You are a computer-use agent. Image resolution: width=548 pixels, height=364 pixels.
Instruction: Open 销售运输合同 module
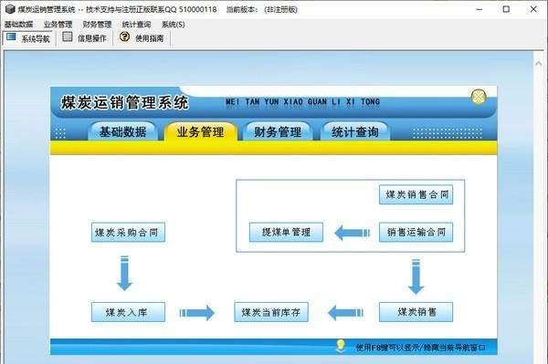point(416,232)
